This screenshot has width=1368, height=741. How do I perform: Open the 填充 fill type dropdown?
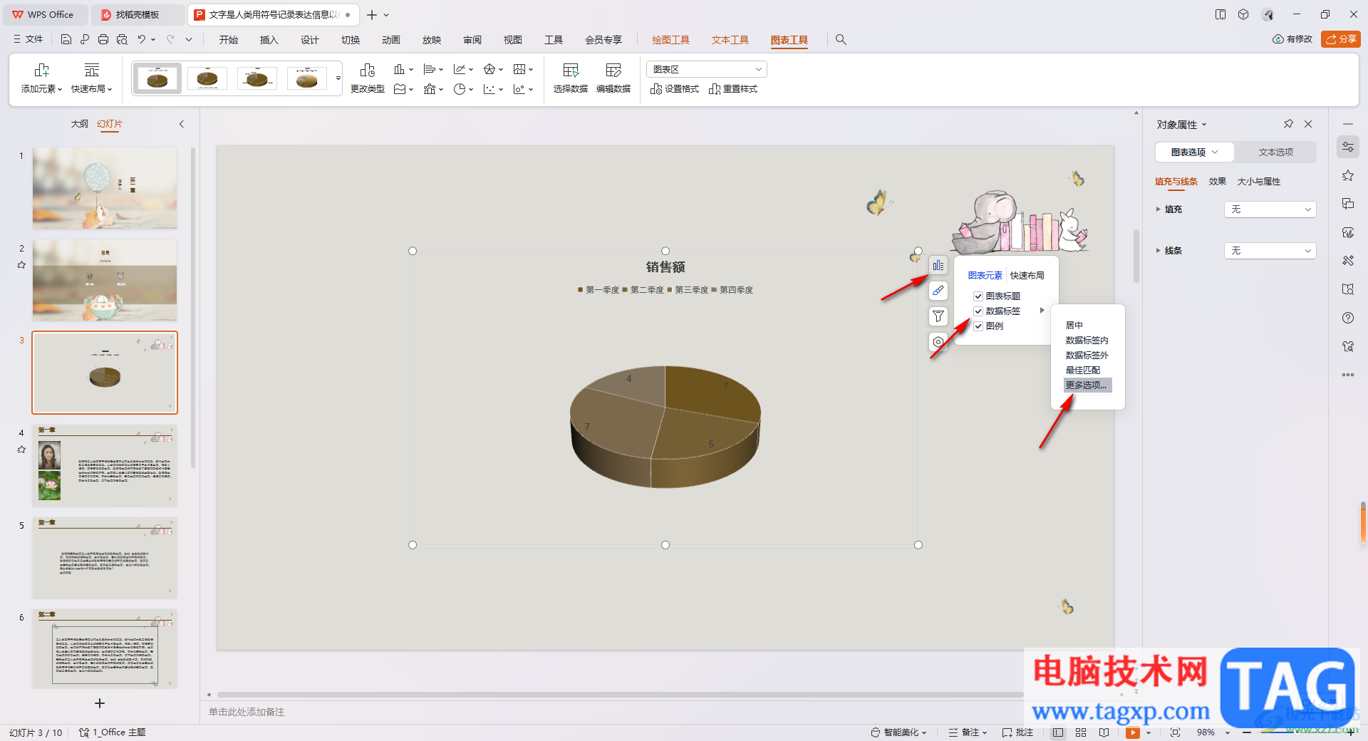click(1270, 209)
